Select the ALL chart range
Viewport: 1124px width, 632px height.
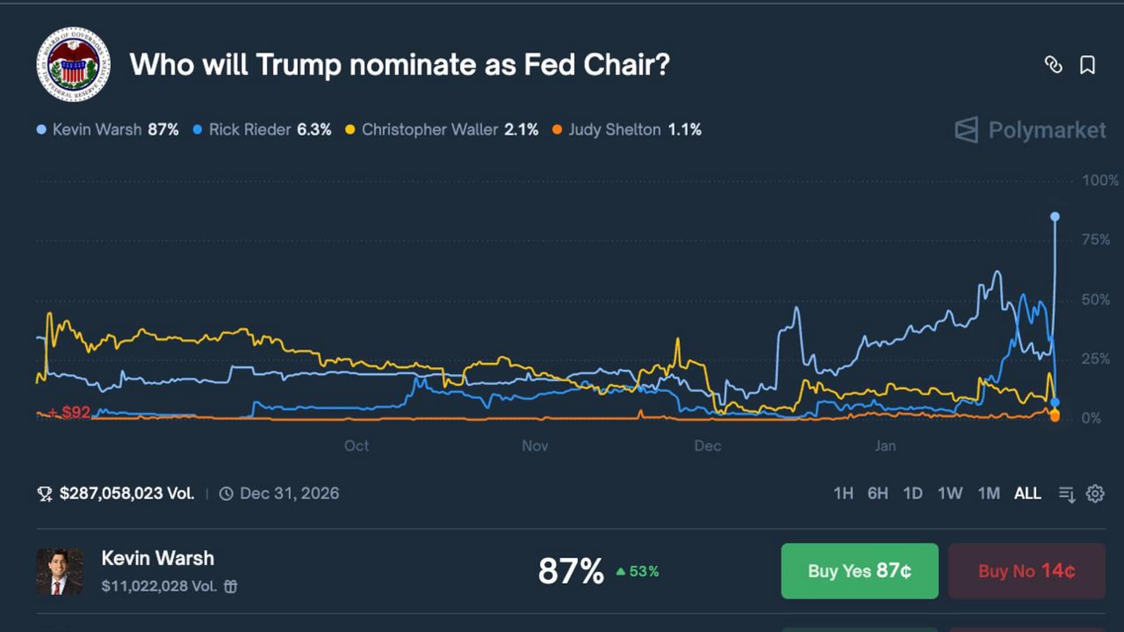click(x=1027, y=493)
